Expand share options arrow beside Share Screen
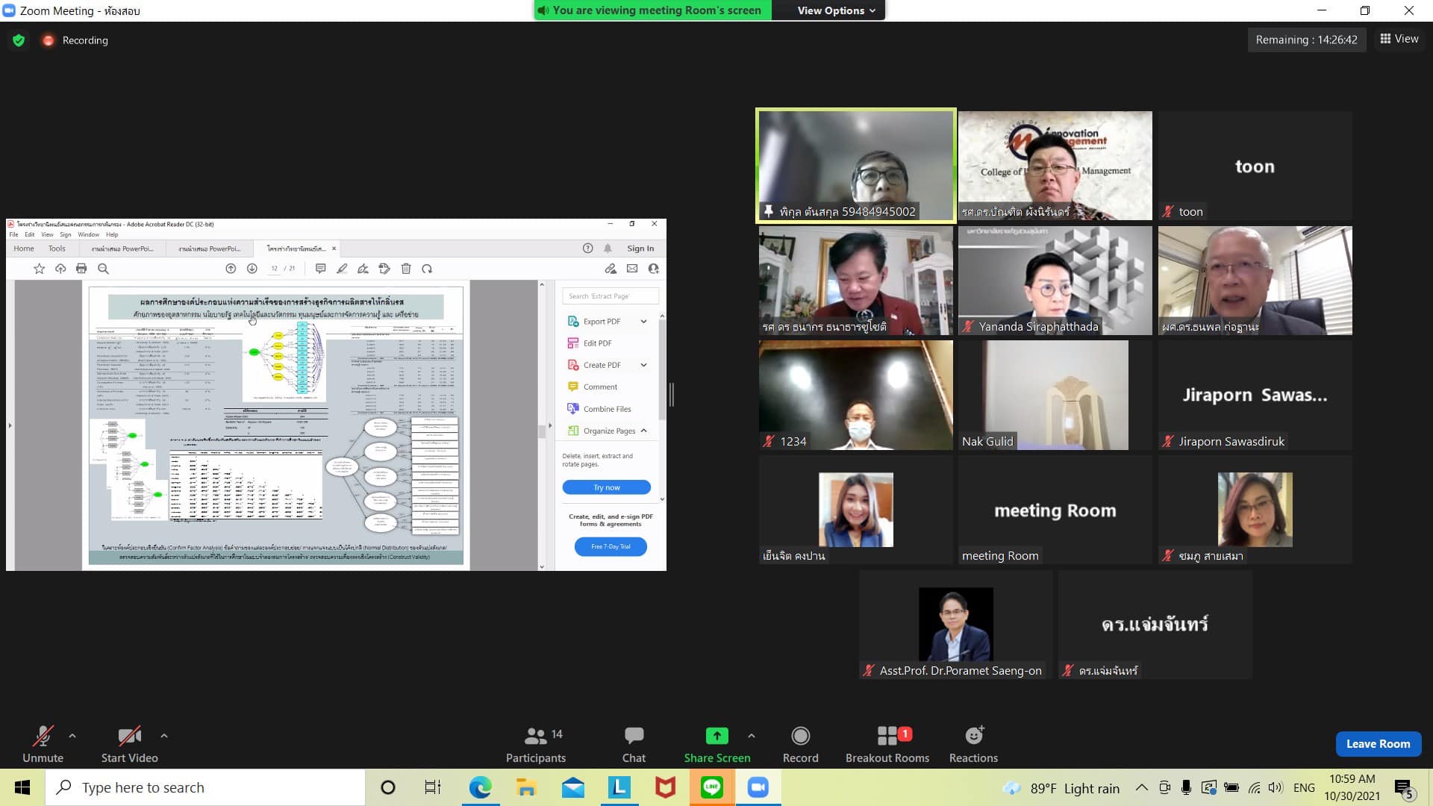Screen dimensions: 1433x806 (x=752, y=736)
